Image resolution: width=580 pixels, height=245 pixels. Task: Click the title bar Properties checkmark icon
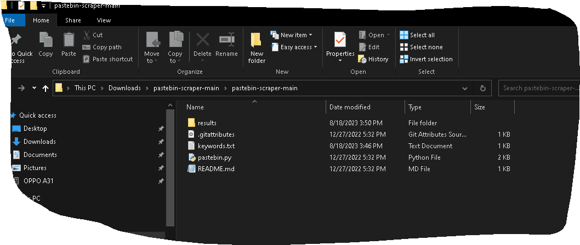point(21,5)
